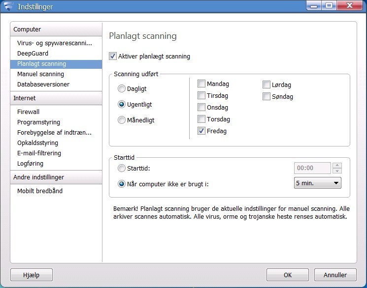Select the Starttid radio button
The image size is (367, 288).
(122, 168)
